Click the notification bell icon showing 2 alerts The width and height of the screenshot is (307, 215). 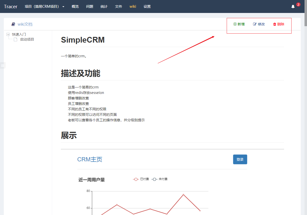[293, 6]
